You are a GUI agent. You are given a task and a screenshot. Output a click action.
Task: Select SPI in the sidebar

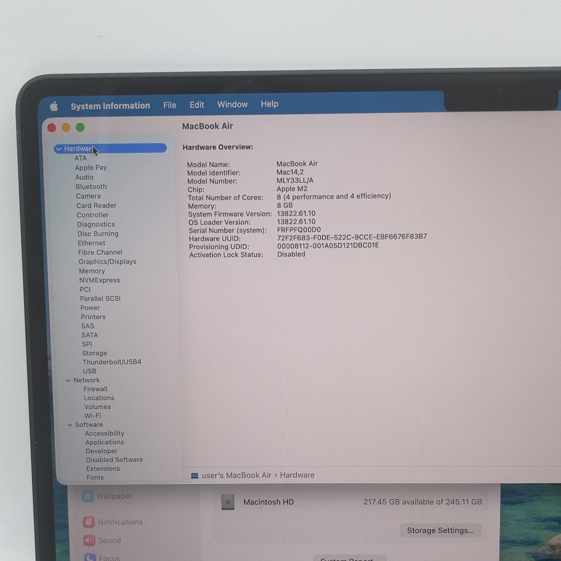click(x=87, y=344)
